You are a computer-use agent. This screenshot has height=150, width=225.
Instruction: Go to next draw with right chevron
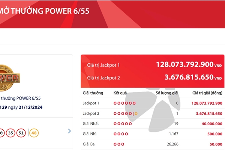[69, 131]
